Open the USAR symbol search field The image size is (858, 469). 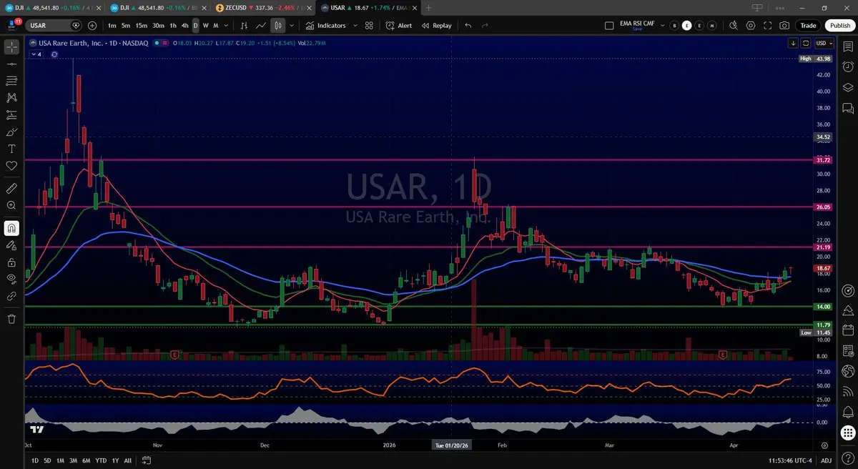[x=54, y=25]
